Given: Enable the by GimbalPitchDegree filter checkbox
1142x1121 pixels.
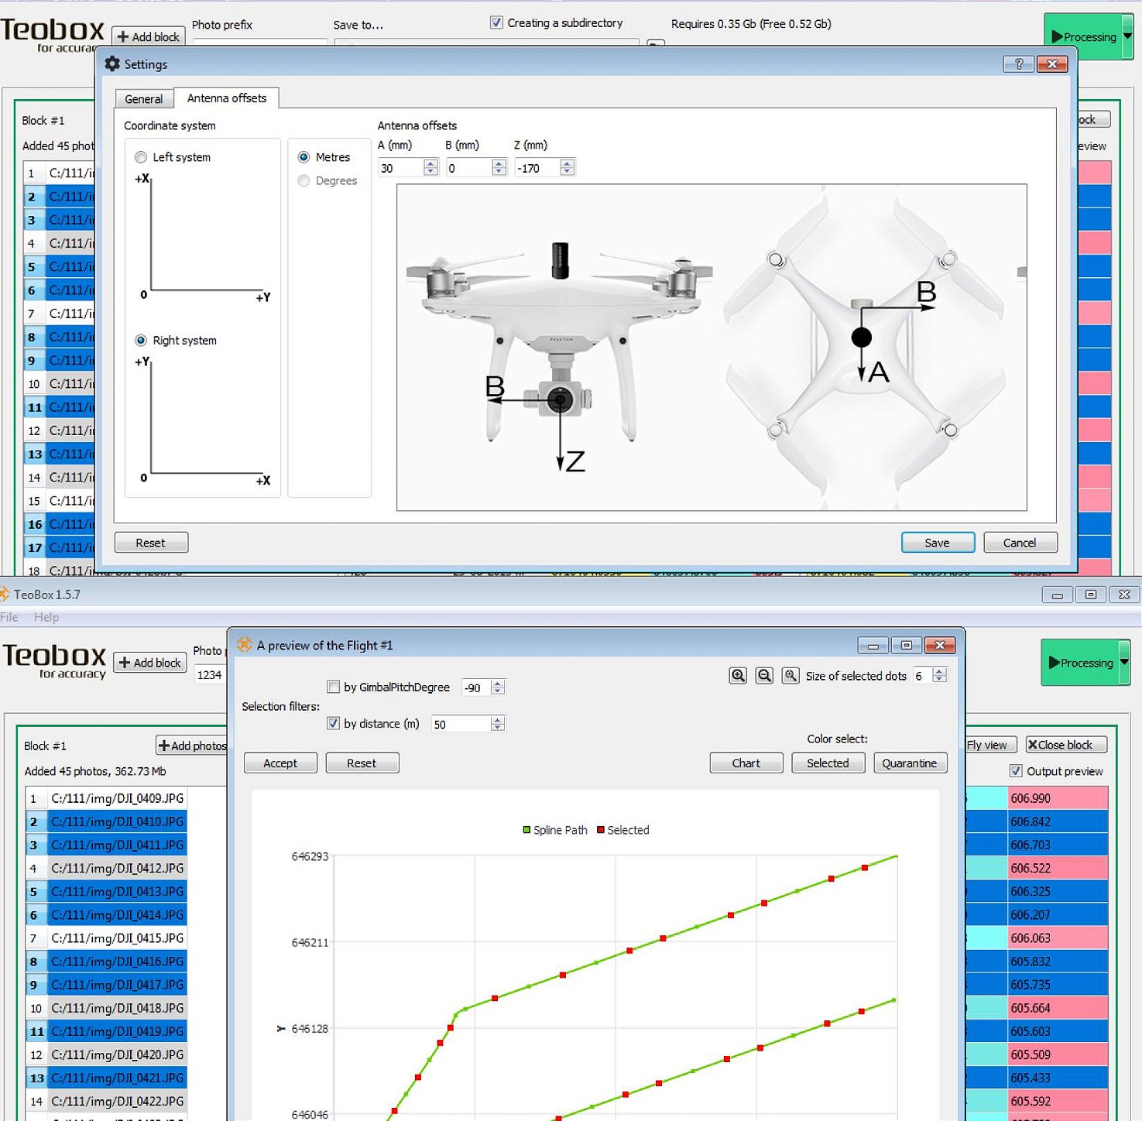Looking at the screenshot, I should point(334,687).
